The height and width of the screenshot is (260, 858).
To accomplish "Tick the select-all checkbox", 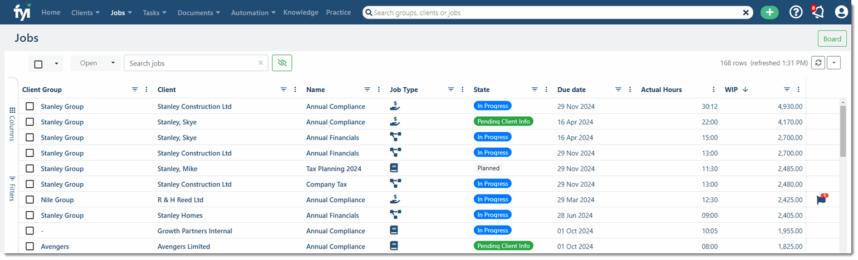I will [x=38, y=64].
